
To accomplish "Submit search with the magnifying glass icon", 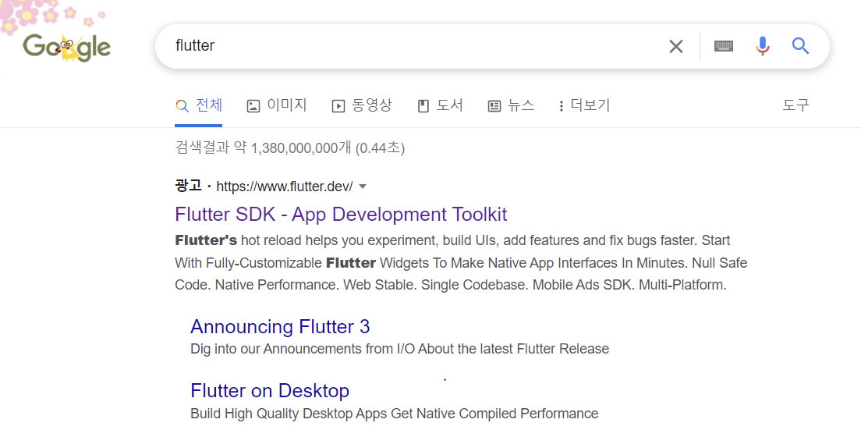I will coord(801,46).
